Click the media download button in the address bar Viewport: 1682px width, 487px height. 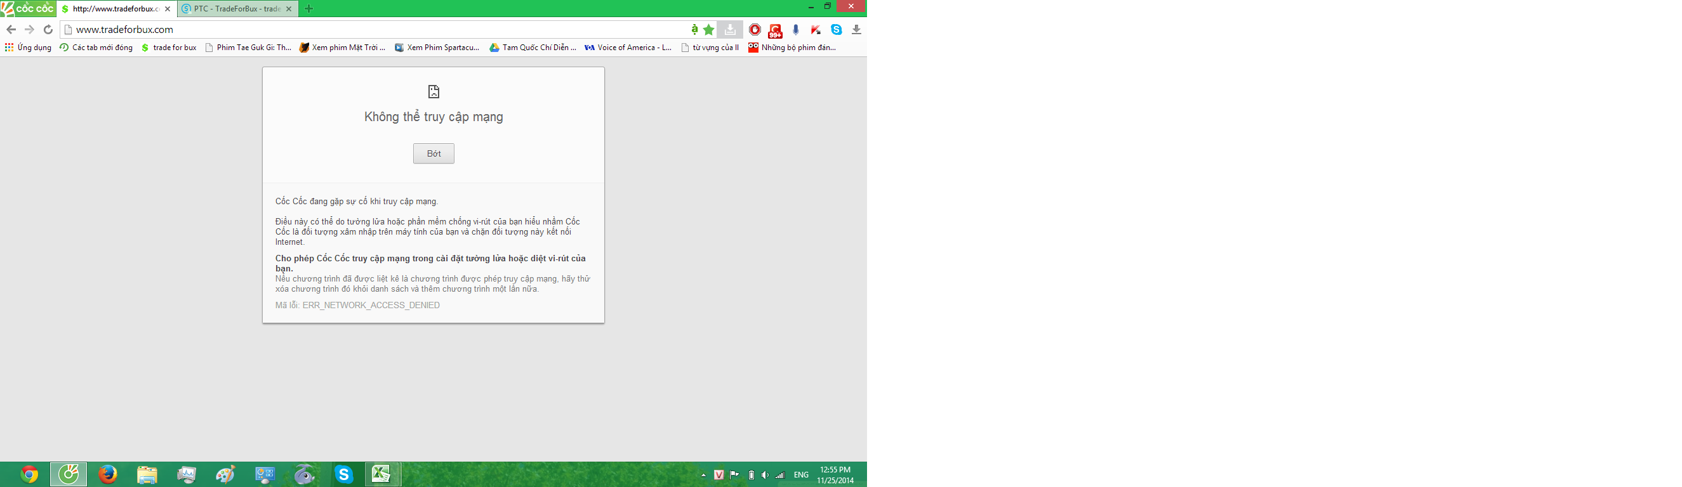tap(730, 29)
